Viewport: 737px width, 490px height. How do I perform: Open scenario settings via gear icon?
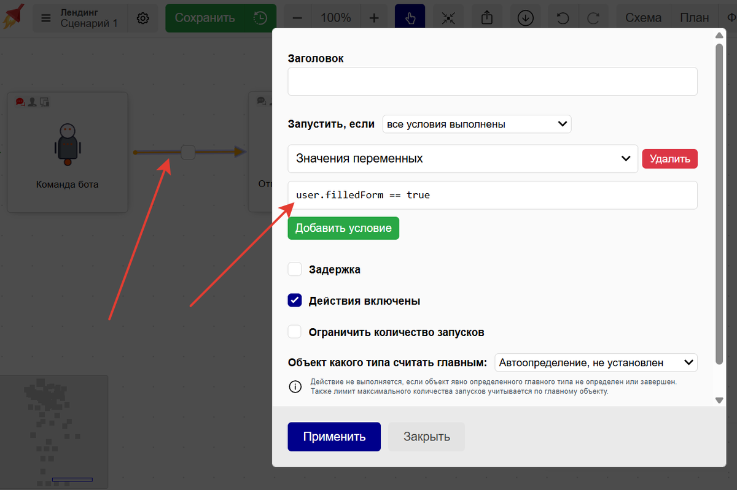(x=143, y=18)
